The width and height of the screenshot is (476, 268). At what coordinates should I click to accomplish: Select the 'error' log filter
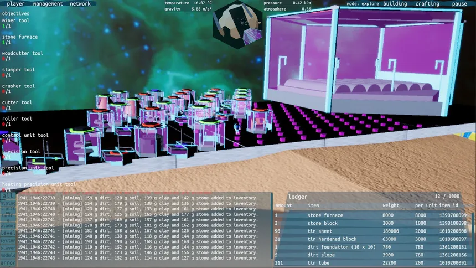[8, 263]
